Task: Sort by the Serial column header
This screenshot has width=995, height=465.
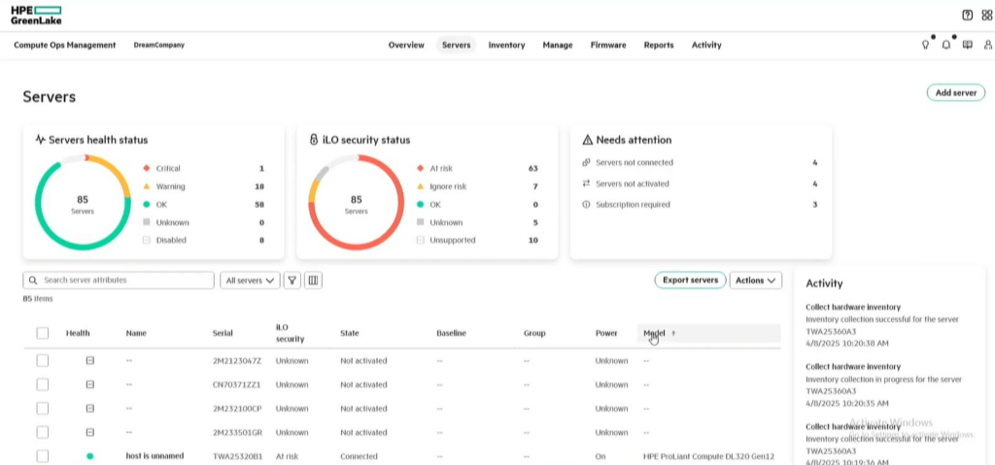Action: point(223,333)
